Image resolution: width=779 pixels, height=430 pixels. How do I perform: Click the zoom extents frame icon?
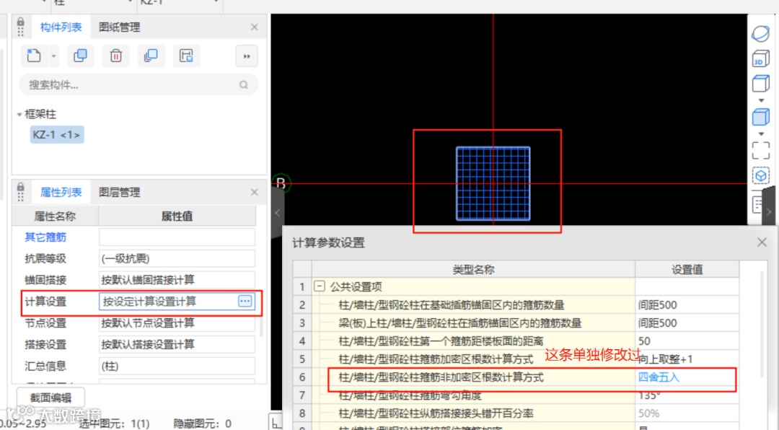point(761,151)
